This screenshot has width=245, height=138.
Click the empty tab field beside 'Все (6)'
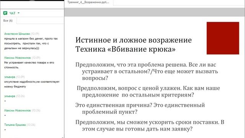point(40,21)
